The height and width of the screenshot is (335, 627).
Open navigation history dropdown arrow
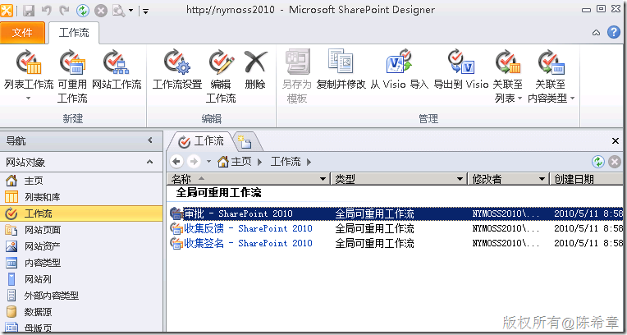click(x=208, y=162)
